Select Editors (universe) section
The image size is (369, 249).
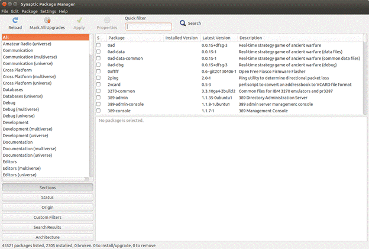pos(46,175)
